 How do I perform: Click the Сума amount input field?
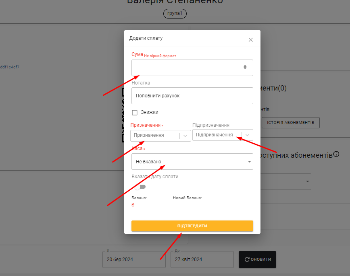pos(192,68)
